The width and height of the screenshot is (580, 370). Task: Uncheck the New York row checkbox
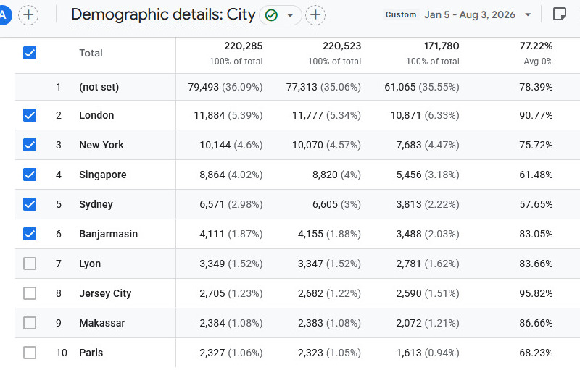(30, 145)
